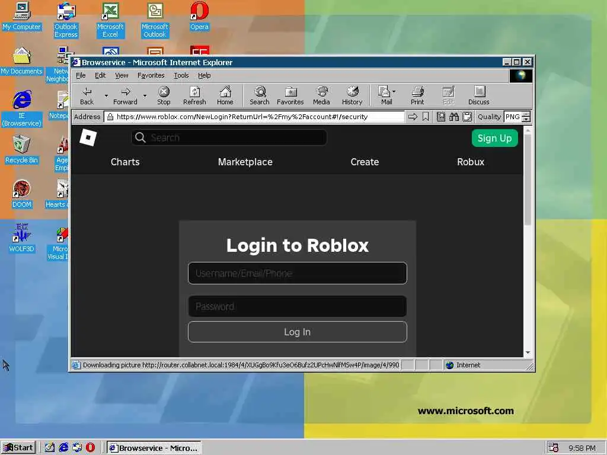
Task: Adjust the Quality PNG stepper
Action: coord(526,117)
